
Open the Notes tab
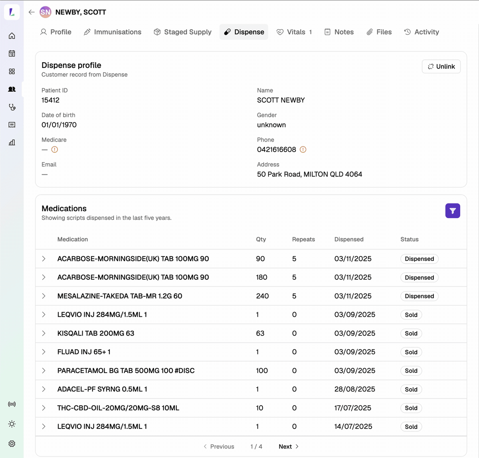click(x=339, y=32)
